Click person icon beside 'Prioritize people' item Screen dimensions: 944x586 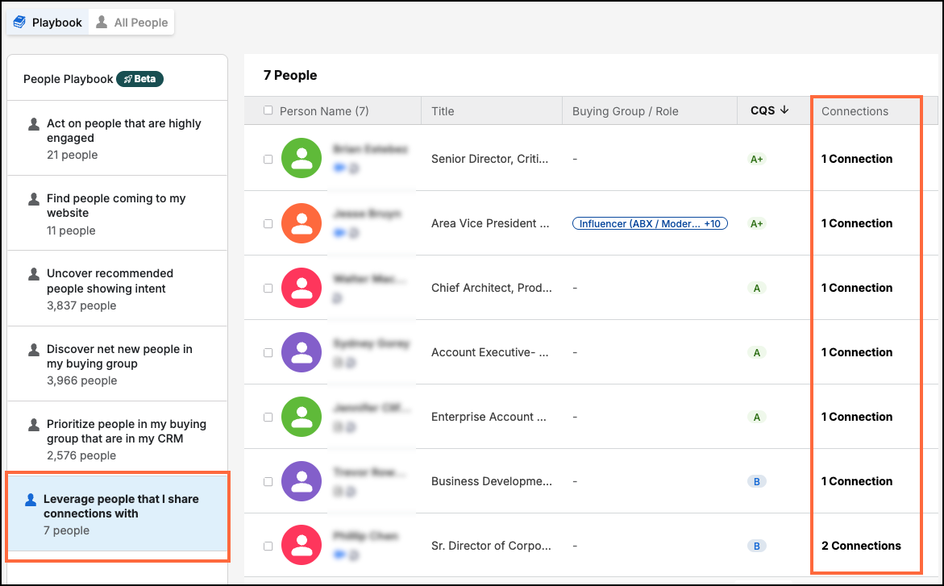[x=34, y=425]
